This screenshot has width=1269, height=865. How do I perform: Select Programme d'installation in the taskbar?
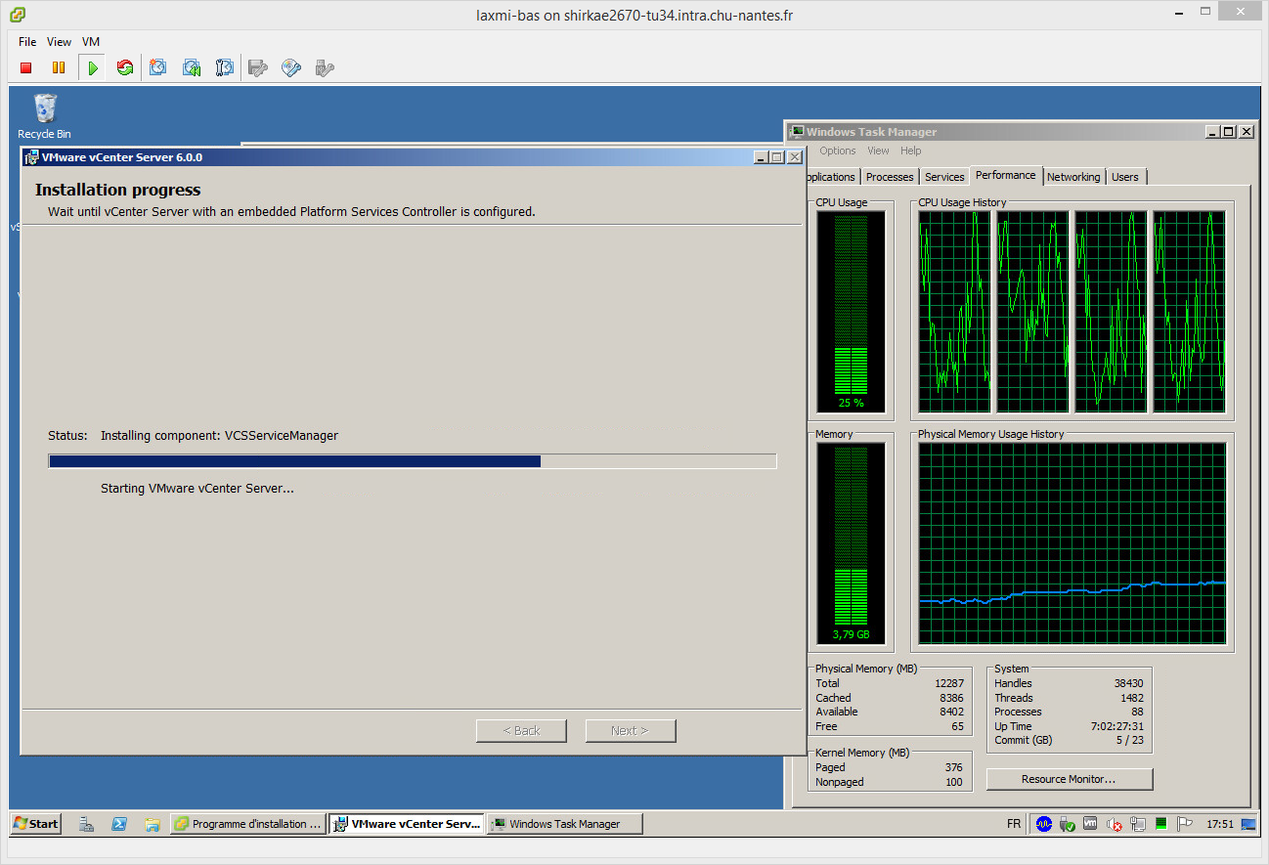tap(248, 824)
